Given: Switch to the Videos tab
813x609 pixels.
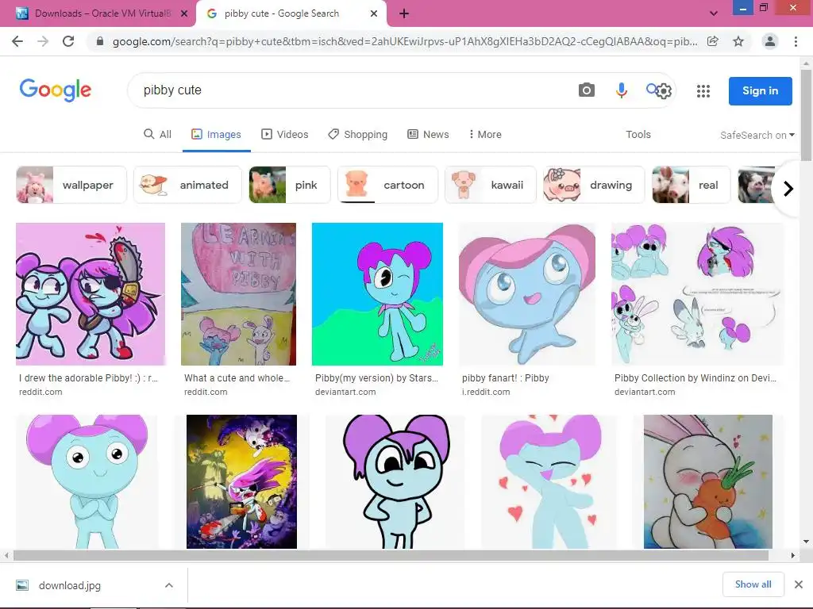Looking at the screenshot, I should point(285,135).
